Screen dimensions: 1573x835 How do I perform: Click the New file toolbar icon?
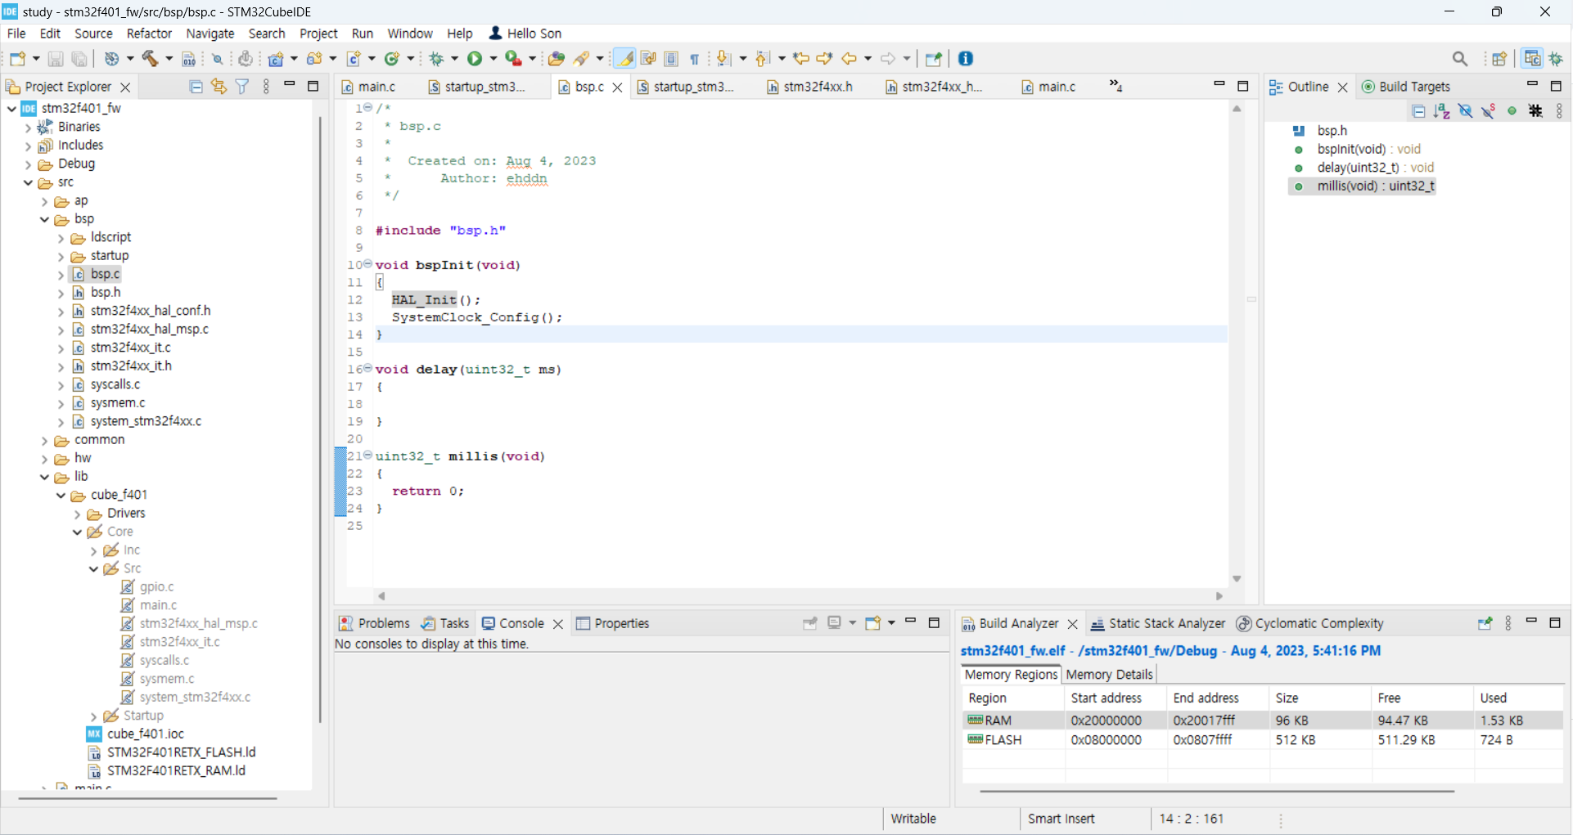(18, 59)
